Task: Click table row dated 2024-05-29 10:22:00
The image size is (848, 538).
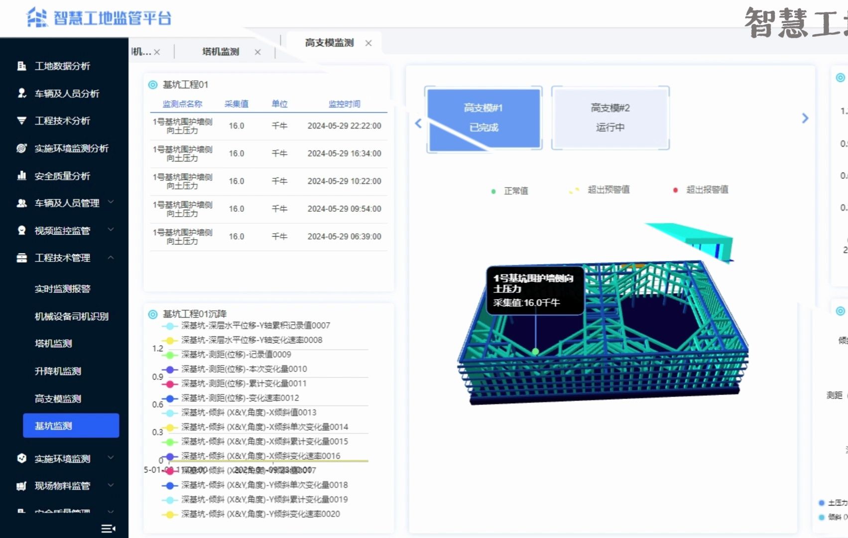Action: (x=268, y=181)
